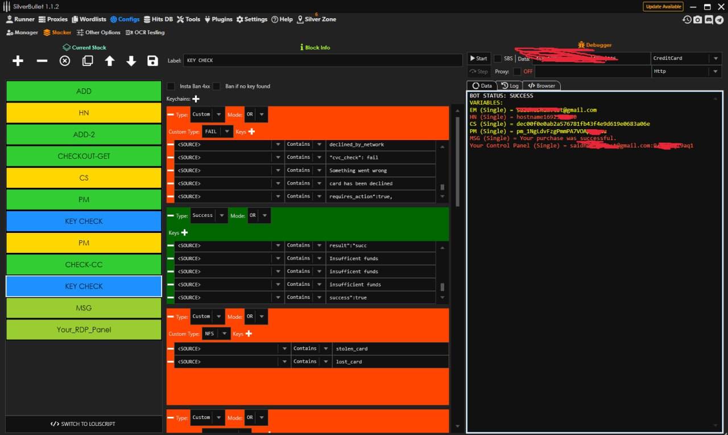Switch to the Log tab
Viewport: 728px width, 435px height.
pyautogui.click(x=510, y=85)
